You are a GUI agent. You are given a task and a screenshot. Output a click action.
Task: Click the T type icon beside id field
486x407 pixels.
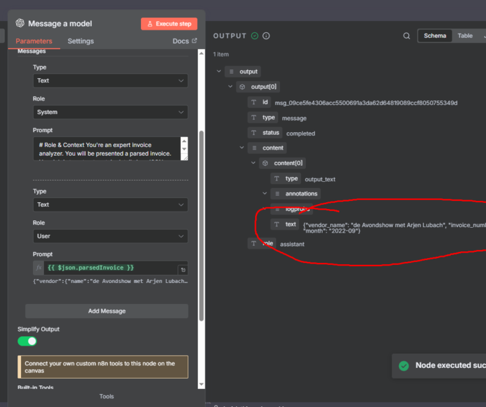tap(254, 102)
